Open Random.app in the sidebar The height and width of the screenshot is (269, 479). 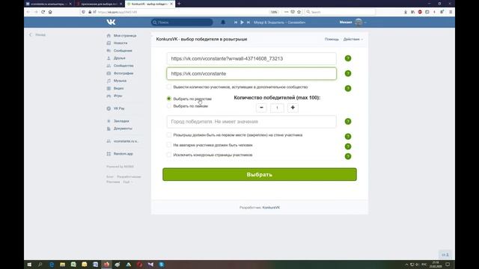[x=123, y=154]
